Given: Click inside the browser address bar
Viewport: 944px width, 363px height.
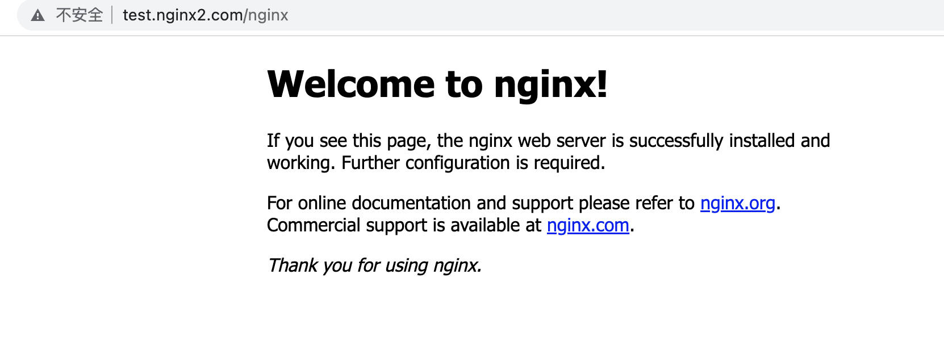Looking at the screenshot, I should click(x=204, y=15).
